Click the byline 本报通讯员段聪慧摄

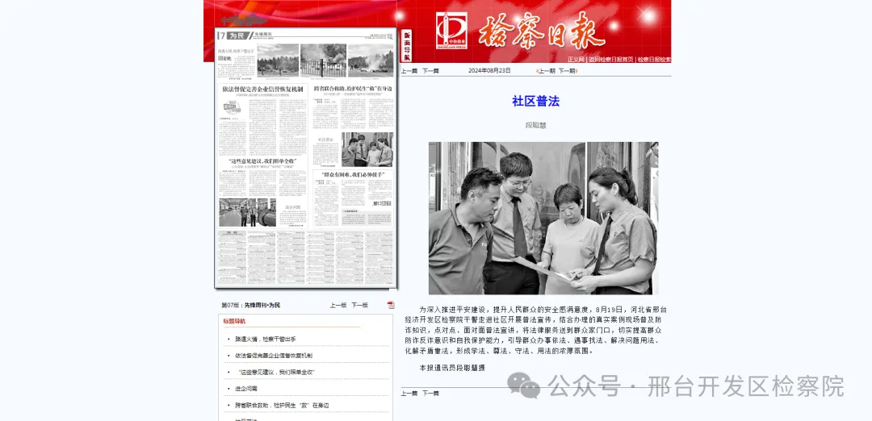[452, 368]
